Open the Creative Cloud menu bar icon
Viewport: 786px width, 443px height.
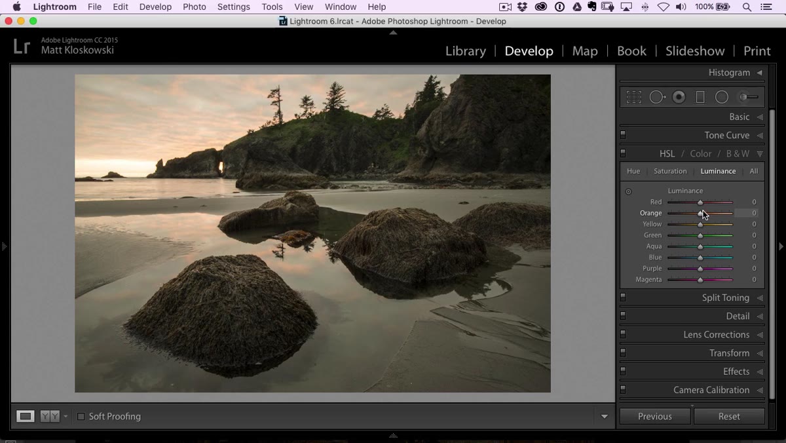[x=540, y=7]
